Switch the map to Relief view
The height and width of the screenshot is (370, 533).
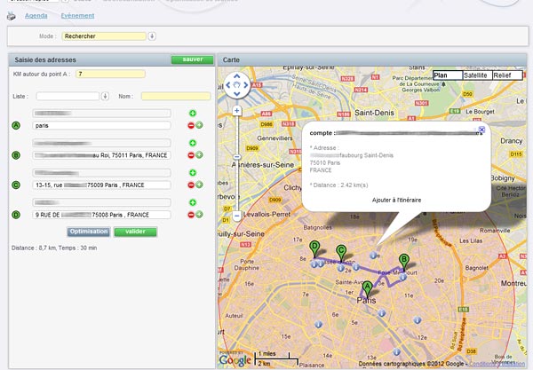click(507, 75)
